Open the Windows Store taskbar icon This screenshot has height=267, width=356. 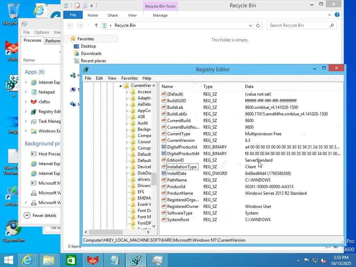tap(71, 260)
